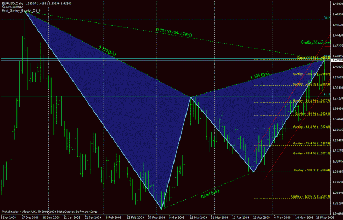Click the 'Gartley - 123.6 %' level label
The image size is (343, 220).
pos(311,196)
